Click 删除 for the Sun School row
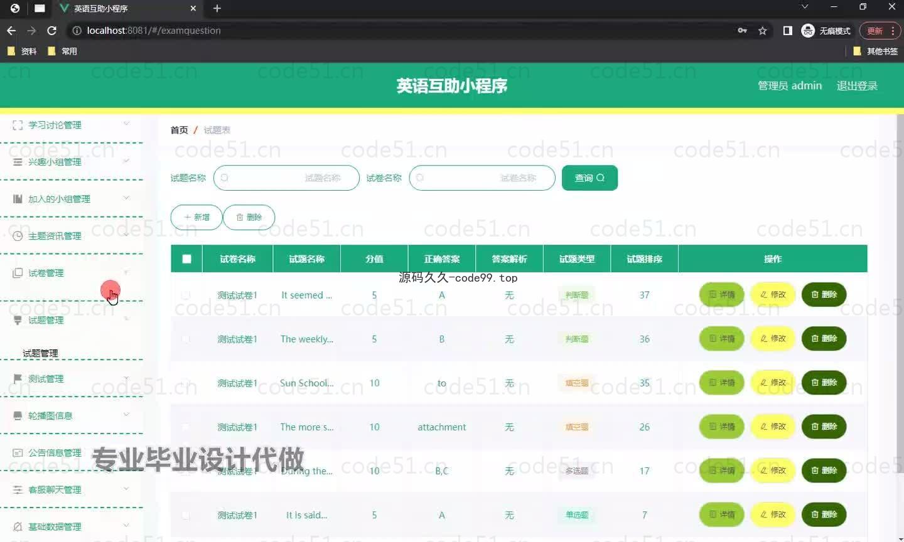This screenshot has width=904, height=542. pos(824,383)
